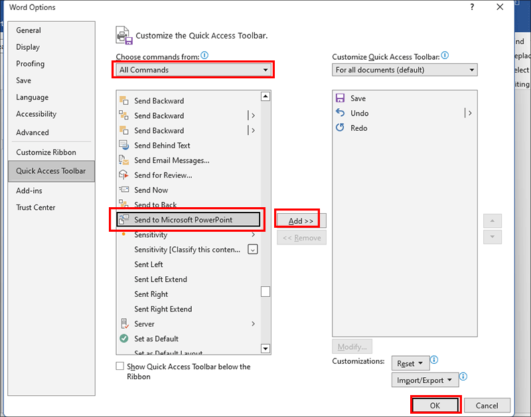Select the Redo icon on the right list
Screen dimensions: 531x417
(341, 127)
